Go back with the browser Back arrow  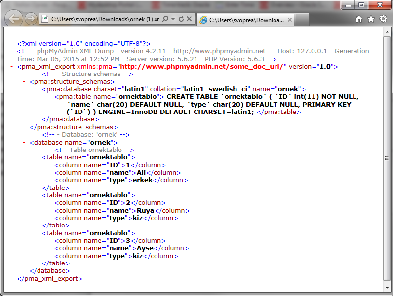(x=13, y=19)
